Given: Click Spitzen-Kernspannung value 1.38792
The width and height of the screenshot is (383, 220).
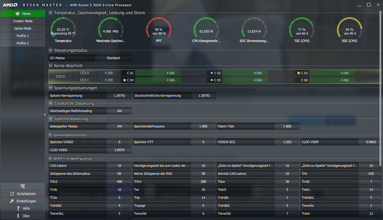Looking at the screenshot, I should click(119, 96).
